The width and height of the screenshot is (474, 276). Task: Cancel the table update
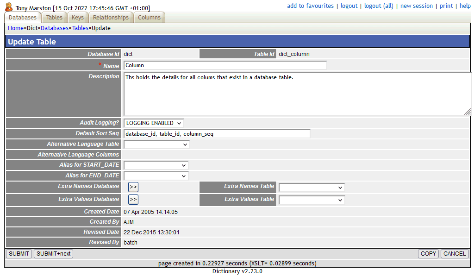(454, 253)
